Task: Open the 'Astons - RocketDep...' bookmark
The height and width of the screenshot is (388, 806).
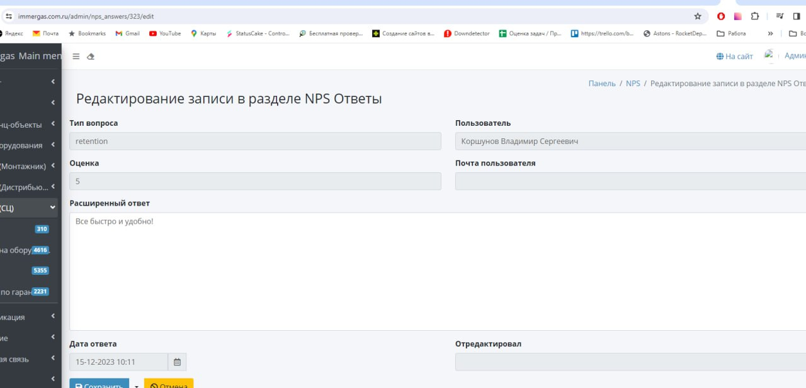Action: [675, 34]
